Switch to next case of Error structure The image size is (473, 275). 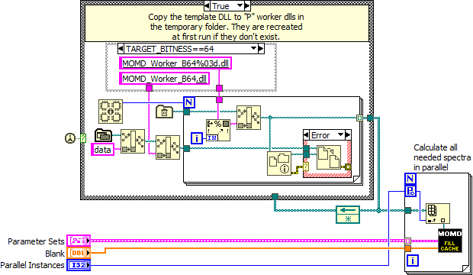(x=348, y=134)
